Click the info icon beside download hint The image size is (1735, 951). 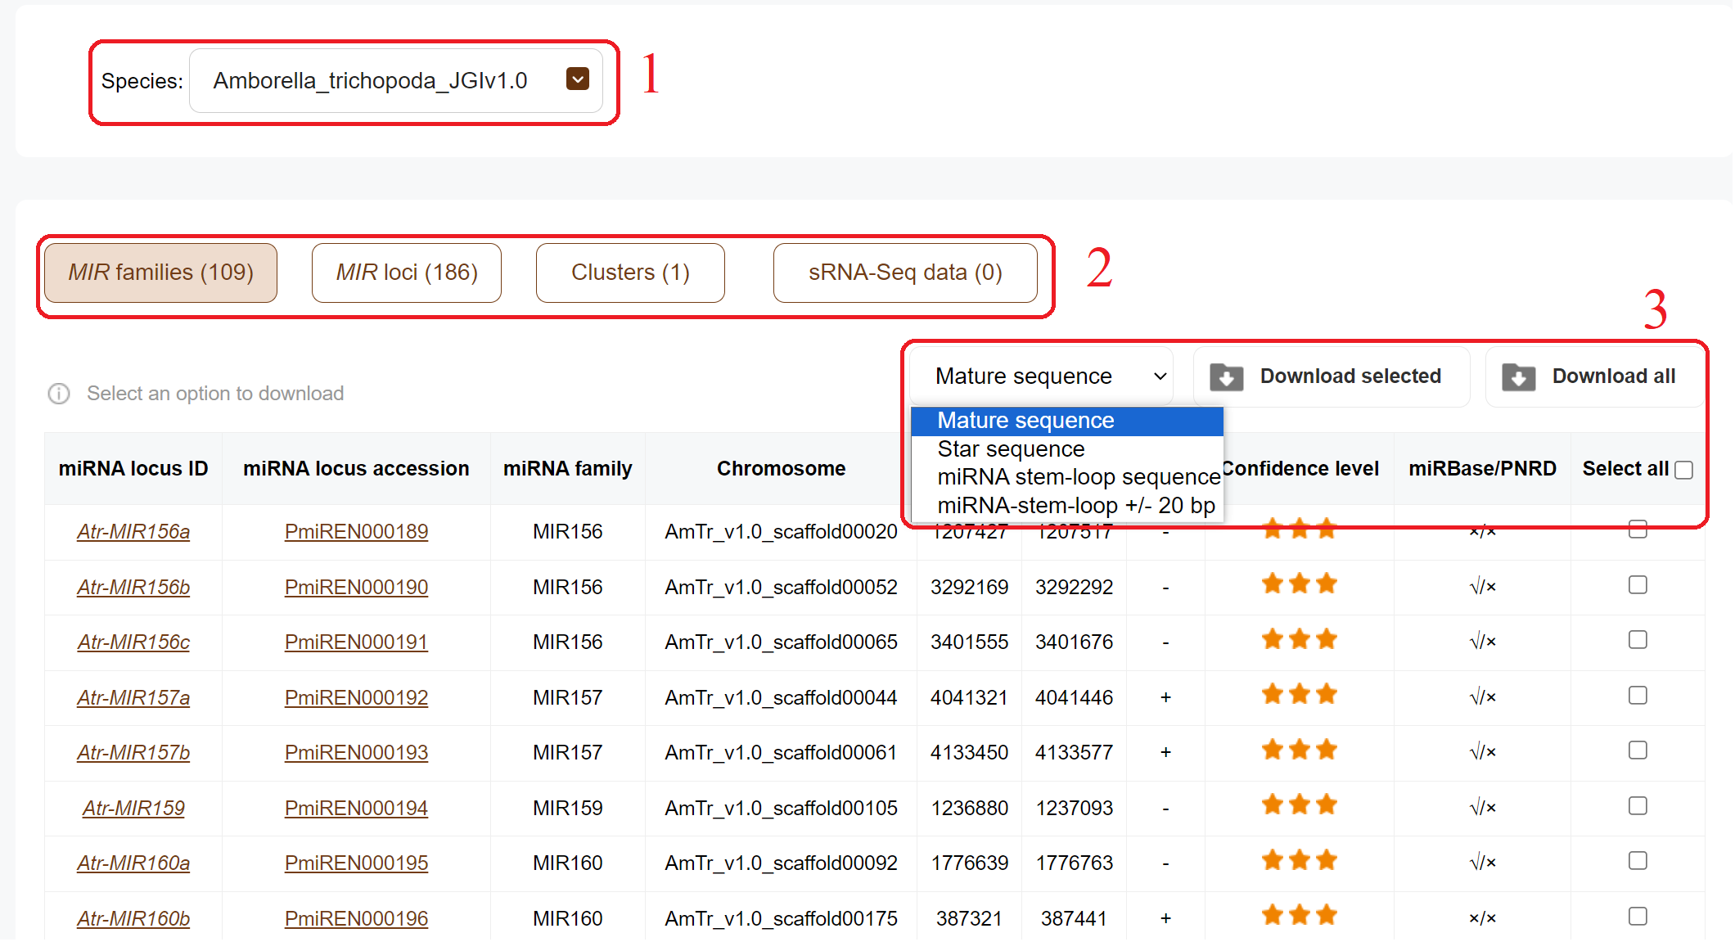(x=59, y=394)
